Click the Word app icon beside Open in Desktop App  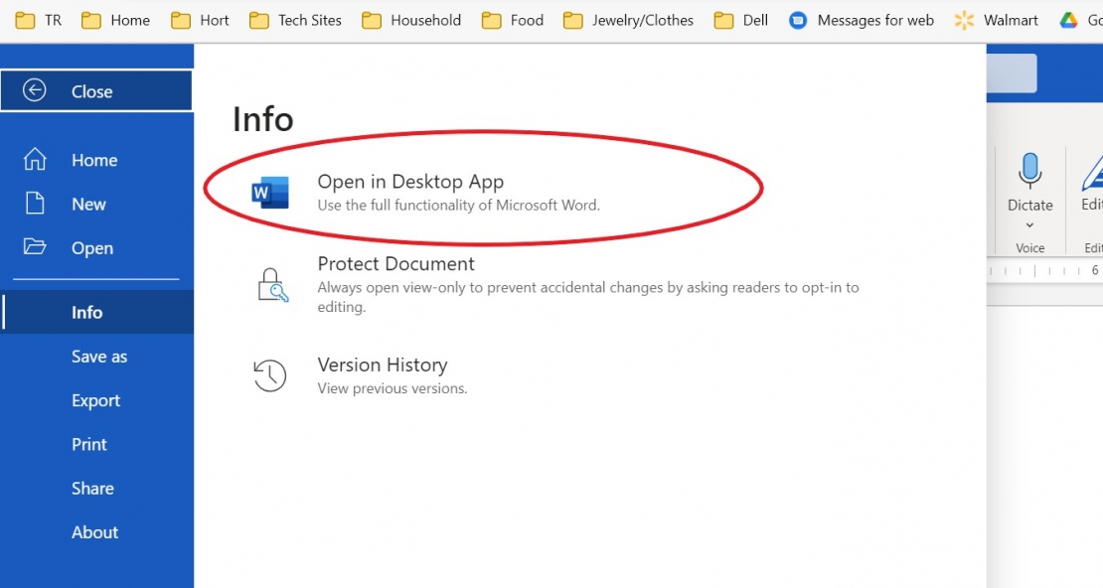coord(268,193)
